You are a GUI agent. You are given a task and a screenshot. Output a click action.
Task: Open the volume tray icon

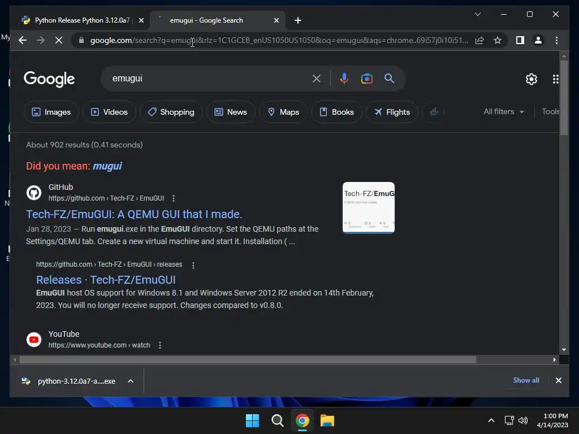coord(523,420)
